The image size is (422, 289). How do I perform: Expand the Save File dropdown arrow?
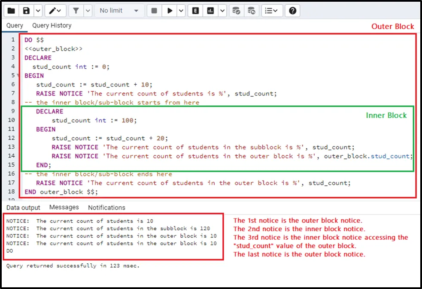coord(37,11)
